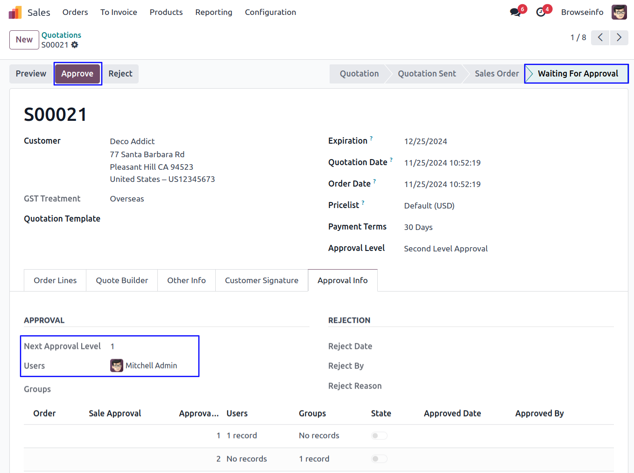Go to the previous record arrow
Image resolution: width=634 pixels, height=473 pixels.
600,37
